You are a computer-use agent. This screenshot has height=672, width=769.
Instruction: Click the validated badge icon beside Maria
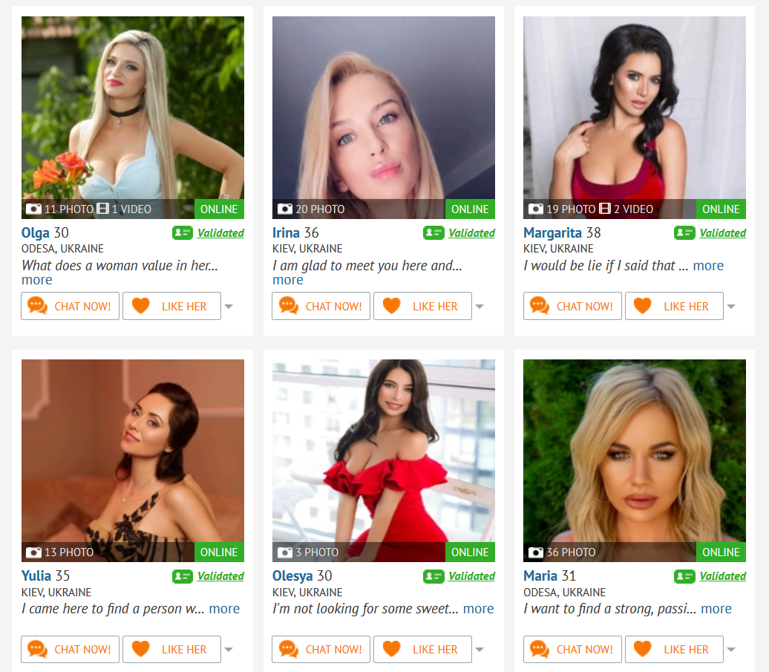click(684, 576)
